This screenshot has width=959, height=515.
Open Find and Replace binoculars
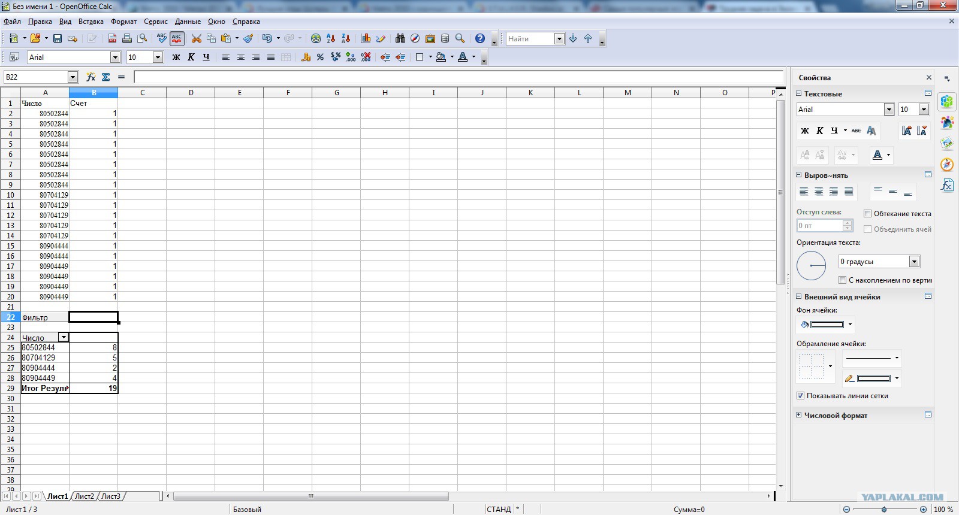pyautogui.click(x=400, y=38)
